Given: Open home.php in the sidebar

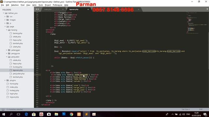Looking at the screenshot, I should click(14, 84).
